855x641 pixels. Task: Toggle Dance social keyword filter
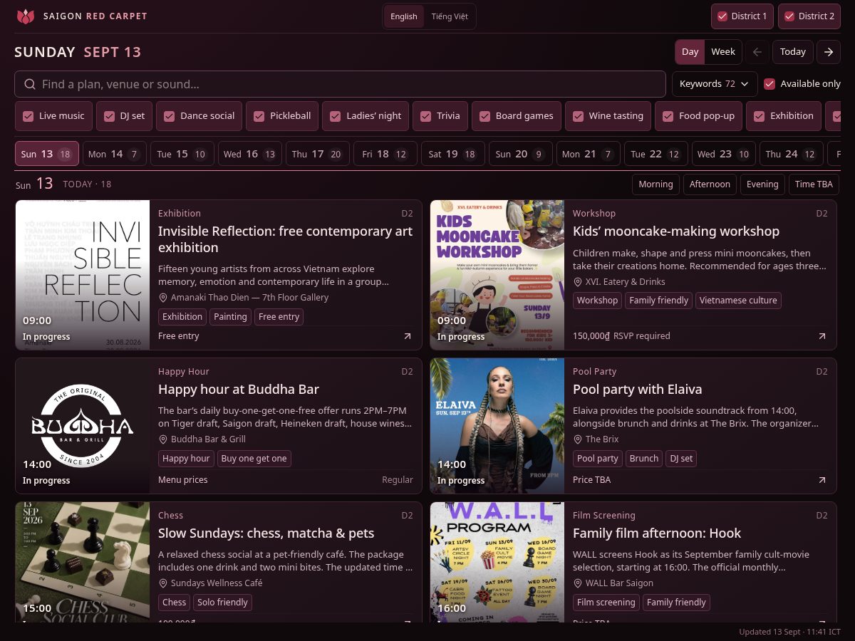[199, 116]
